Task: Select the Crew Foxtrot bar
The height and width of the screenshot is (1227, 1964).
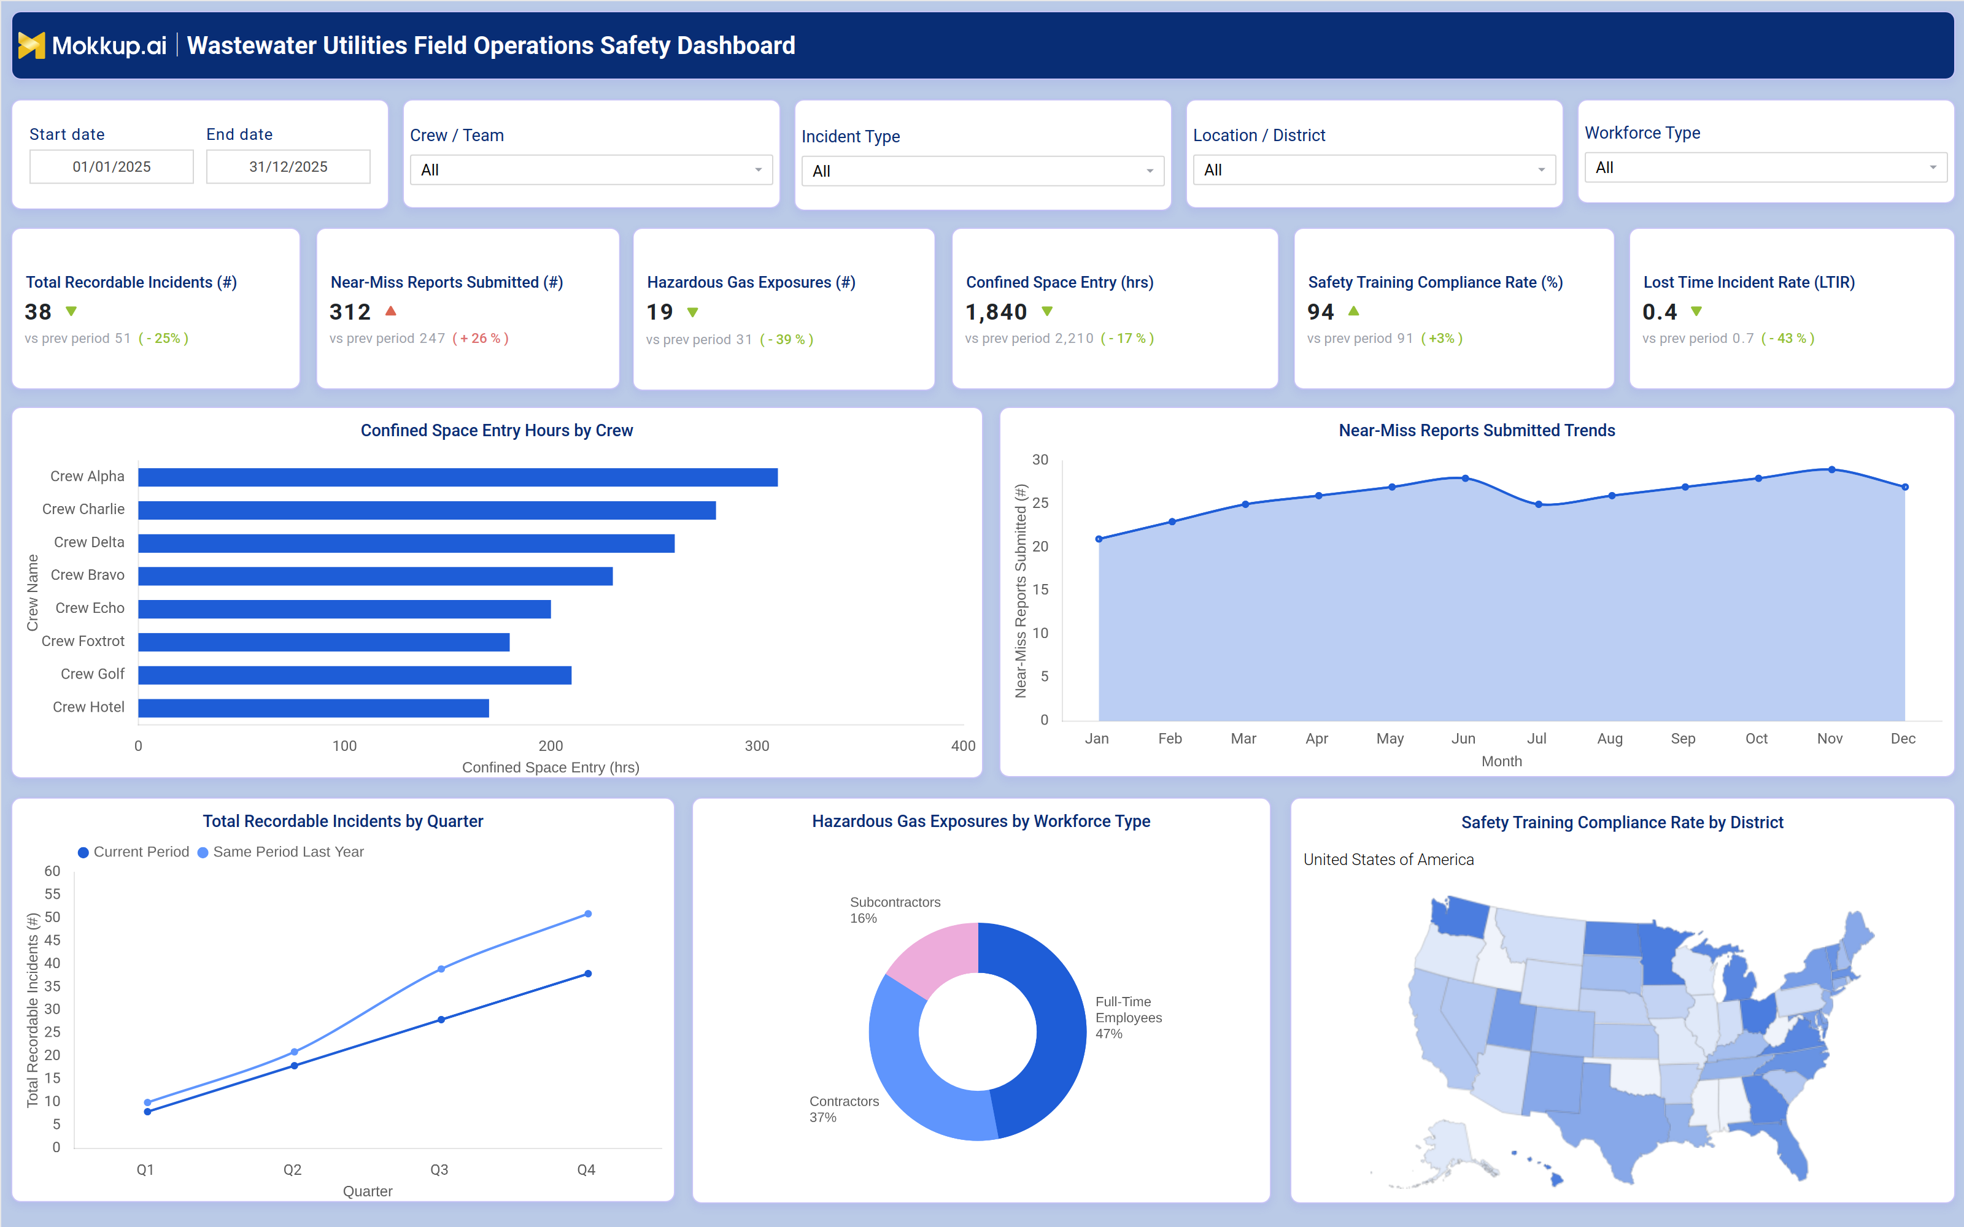Action: [324, 642]
